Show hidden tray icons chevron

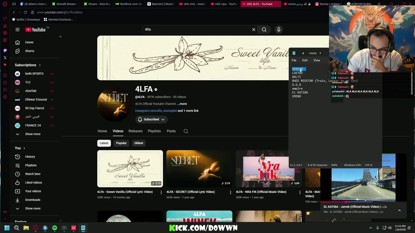click(x=371, y=228)
